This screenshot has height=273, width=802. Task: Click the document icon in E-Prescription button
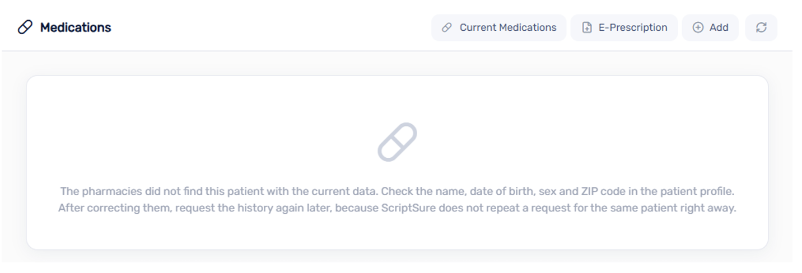(x=586, y=27)
